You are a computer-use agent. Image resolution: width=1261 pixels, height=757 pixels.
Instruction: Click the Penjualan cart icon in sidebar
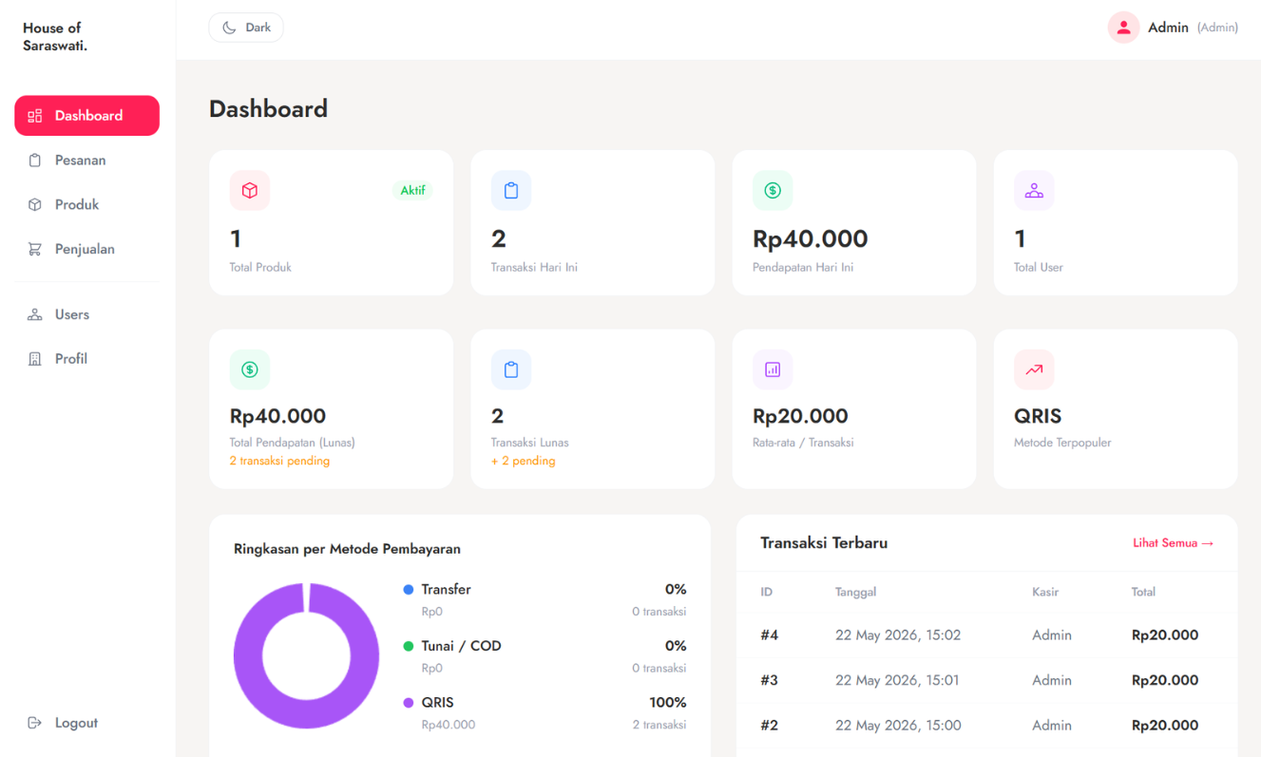point(35,250)
